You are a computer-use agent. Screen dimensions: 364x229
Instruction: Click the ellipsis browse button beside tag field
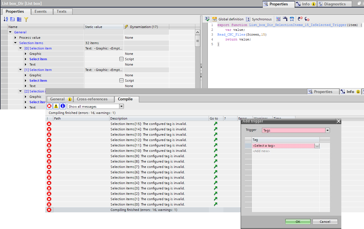pyautogui.click(x=317, y=146)
